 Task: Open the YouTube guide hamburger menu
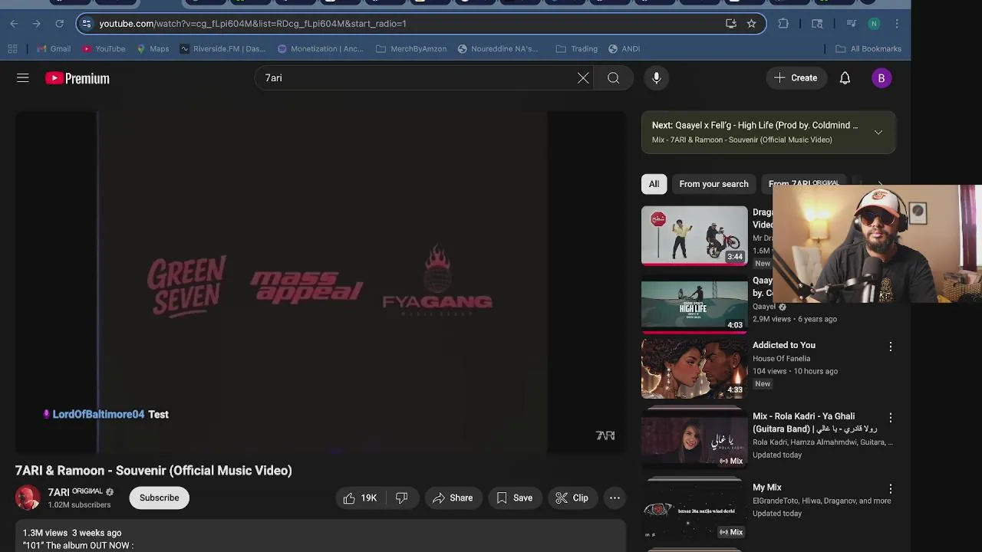coord(23,78)
